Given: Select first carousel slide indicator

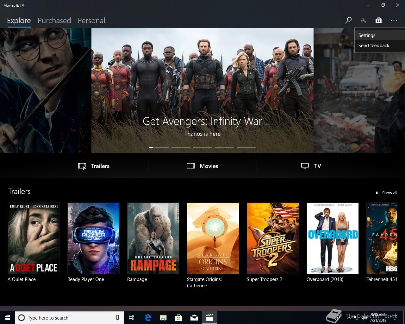Looking at the screenshot, I should pyautogui.click(x=159, y=147).
